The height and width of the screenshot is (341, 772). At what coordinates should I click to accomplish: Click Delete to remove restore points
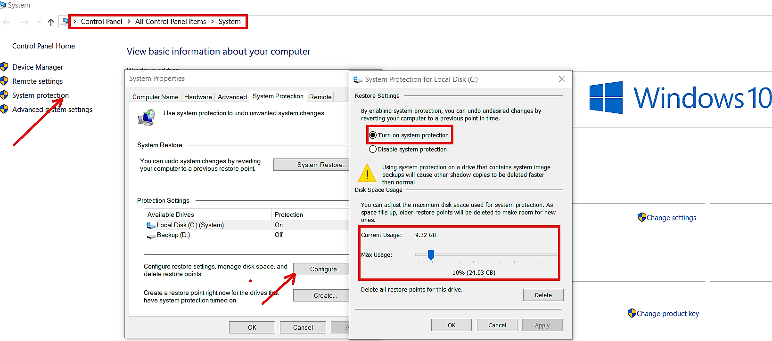click(x=543, y=295)
